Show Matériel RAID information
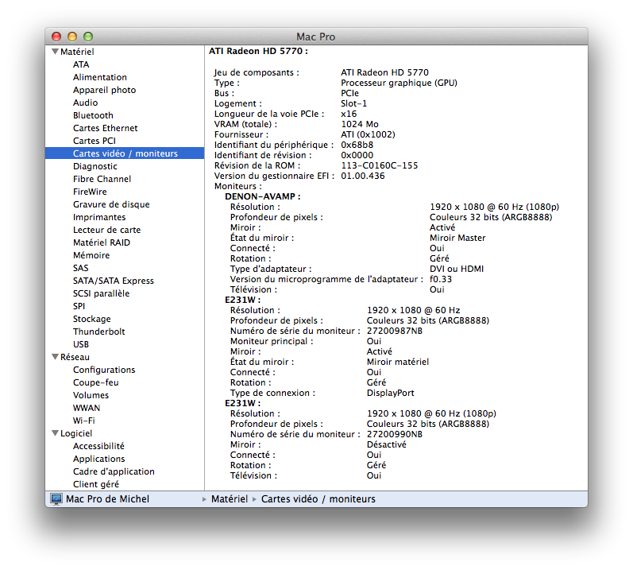This screenshot has height=570, width=633. click(x=102, y=242)
